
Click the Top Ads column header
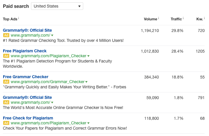(x=10, y=19)
